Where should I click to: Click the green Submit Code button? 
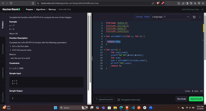(196, 99)
